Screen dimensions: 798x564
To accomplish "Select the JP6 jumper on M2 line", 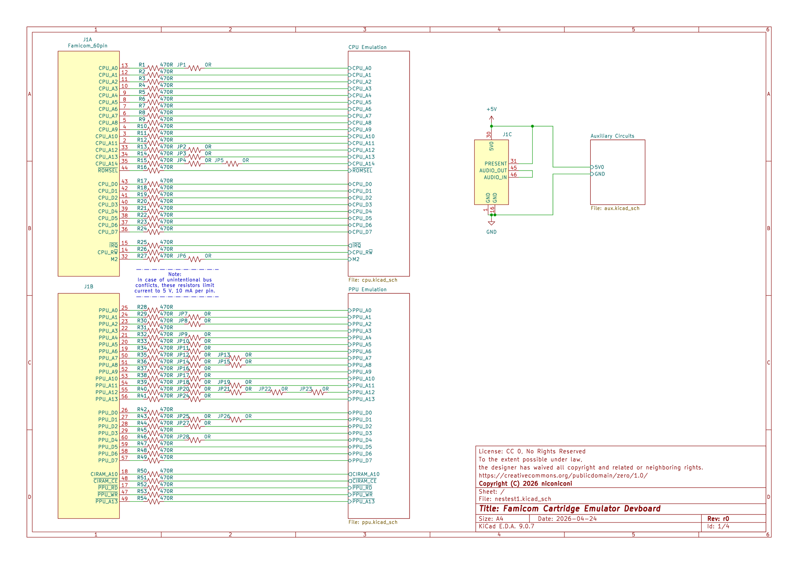I will coord(195,259).
